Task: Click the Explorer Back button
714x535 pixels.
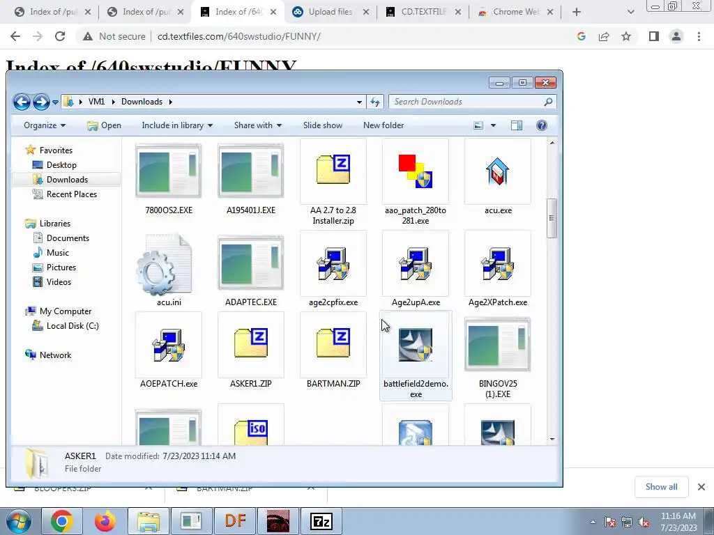Action: click(22, 102)
